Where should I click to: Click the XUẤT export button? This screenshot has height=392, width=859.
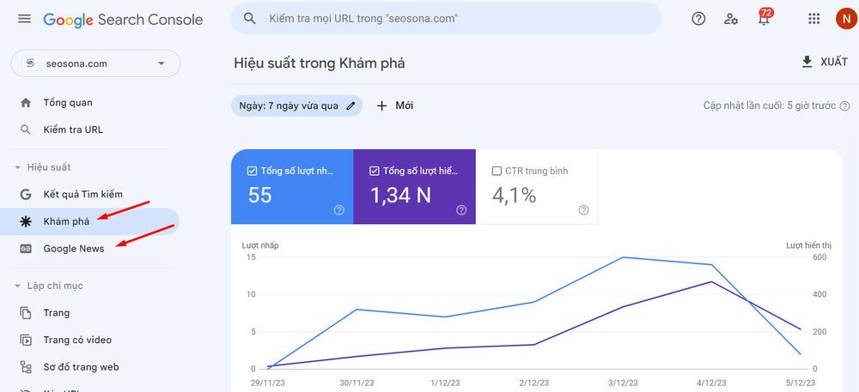coord(825,62)
